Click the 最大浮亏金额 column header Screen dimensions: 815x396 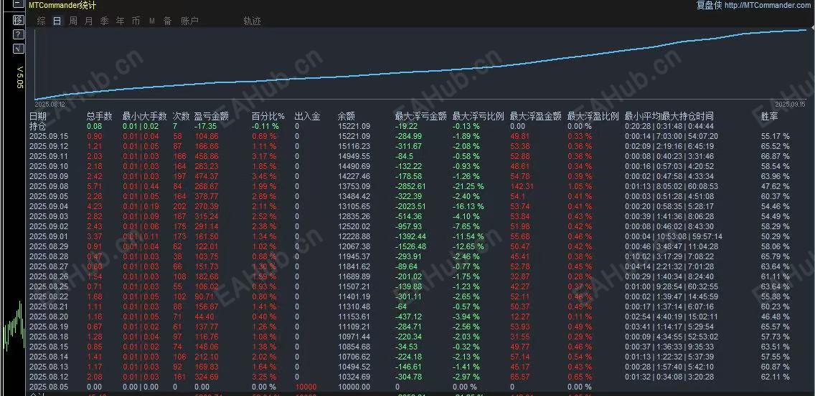420,116
